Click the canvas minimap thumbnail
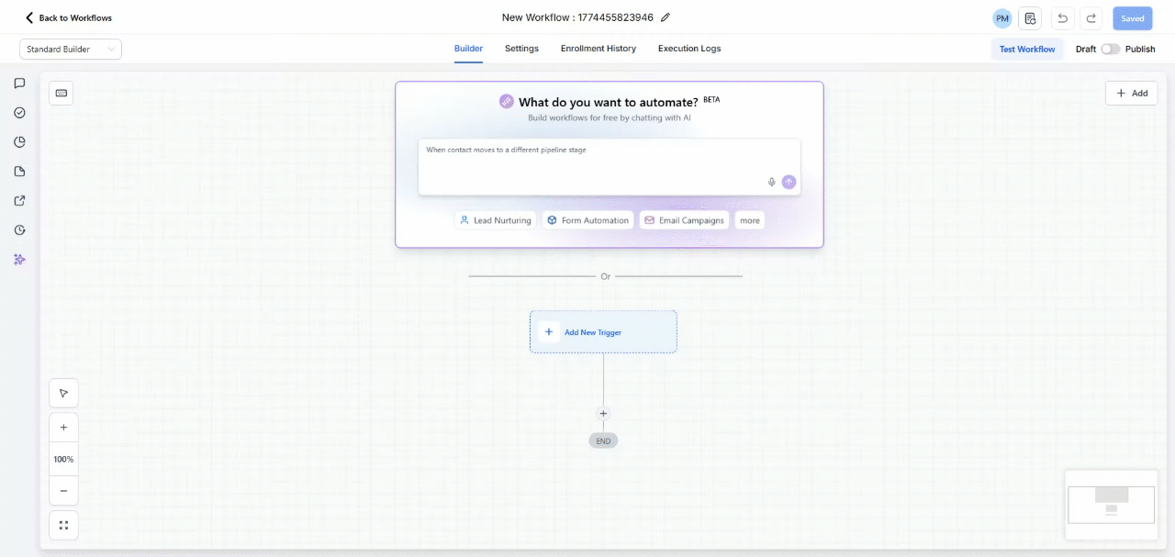This screenshot has width=1175, height=557. (x=1112, y=505)
